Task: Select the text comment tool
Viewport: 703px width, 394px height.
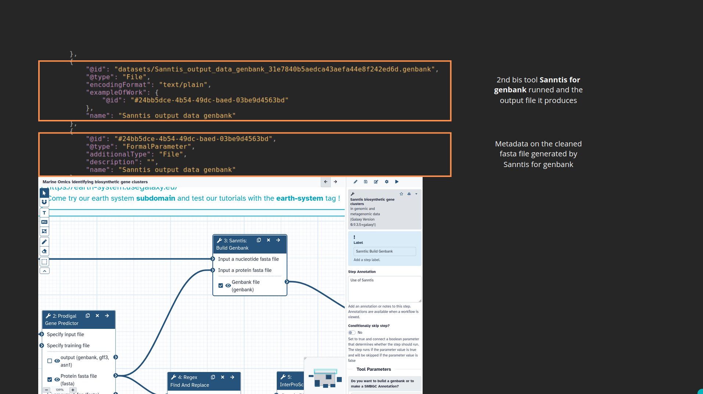Action: [x=44, y=213]
